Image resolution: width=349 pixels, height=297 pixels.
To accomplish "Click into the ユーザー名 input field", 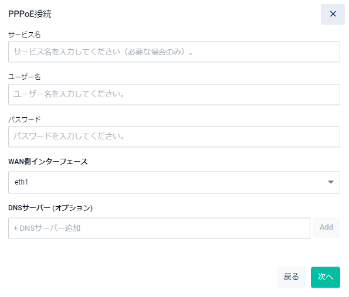I will click(x=174, y=94).
